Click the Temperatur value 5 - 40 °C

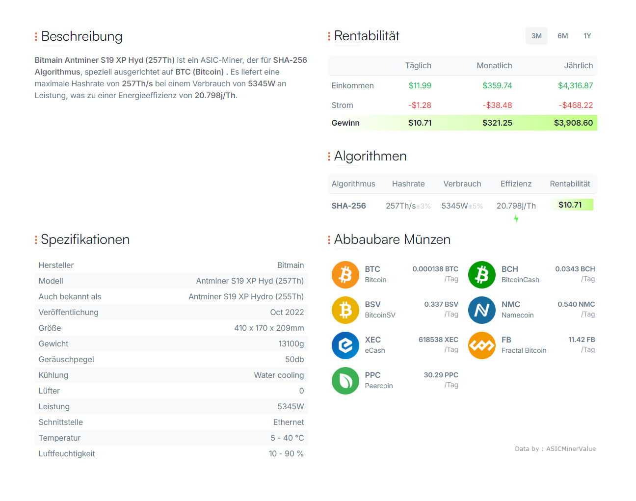pyautogui.click(x=287, y=438)
